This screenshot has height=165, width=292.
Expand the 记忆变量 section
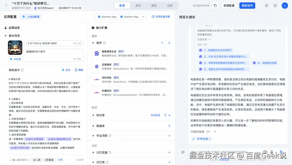click(x=93, y=153)
